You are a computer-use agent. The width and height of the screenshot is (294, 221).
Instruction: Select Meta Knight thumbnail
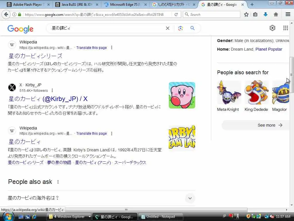229,92
